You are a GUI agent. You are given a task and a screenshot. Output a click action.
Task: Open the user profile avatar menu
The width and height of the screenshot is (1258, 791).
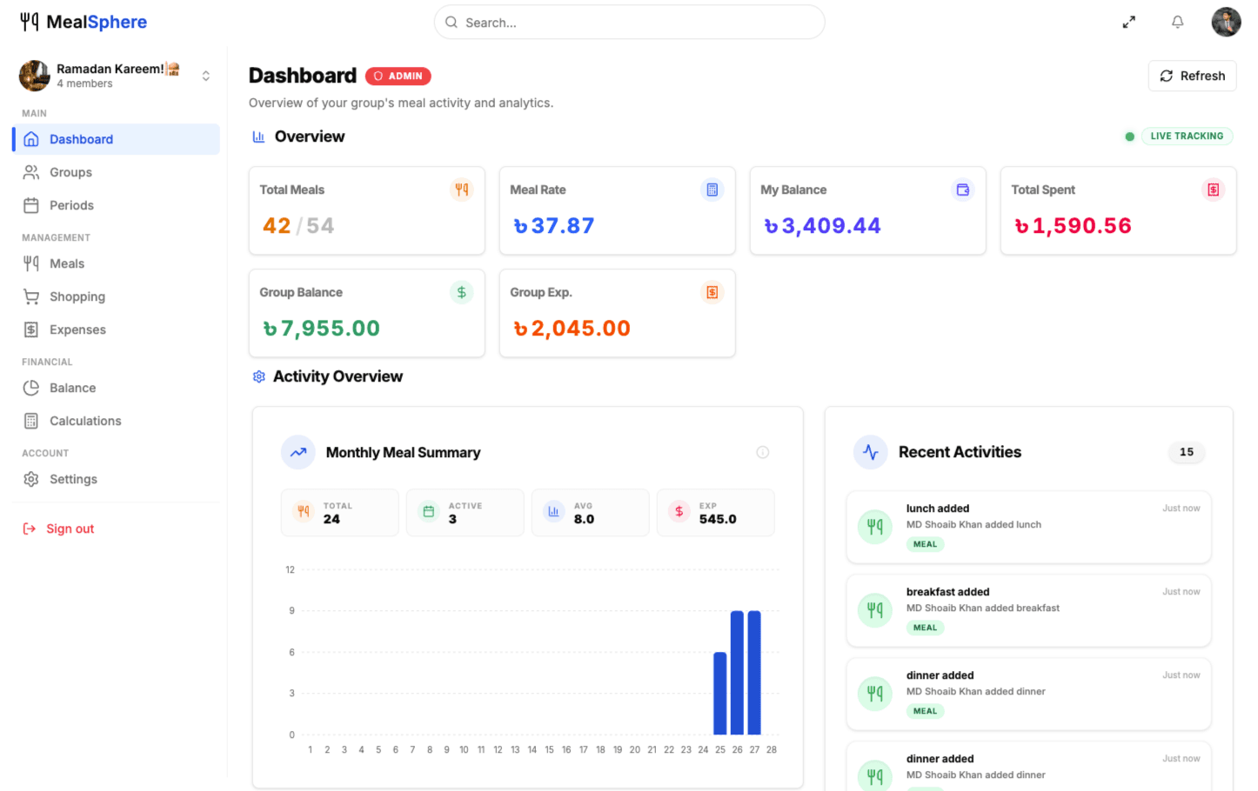pyautogui.click(x=1226, y=23)
